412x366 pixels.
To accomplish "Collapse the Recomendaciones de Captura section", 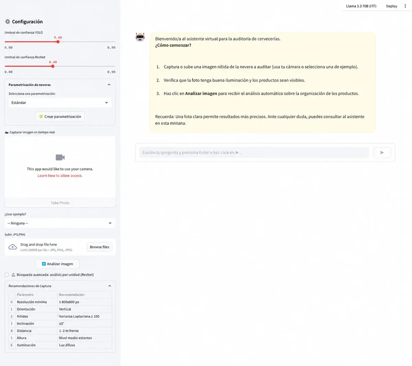I will (x=110, y=286).
